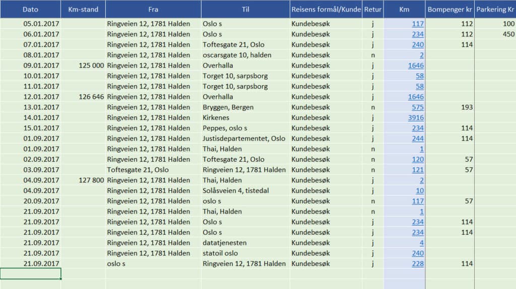Click the 575 km link for Bergen
Image resolution: width=516 pixels, height=289 pixels.
click(418, 107)
